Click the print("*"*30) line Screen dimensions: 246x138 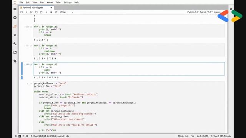(x=48, y=130)
